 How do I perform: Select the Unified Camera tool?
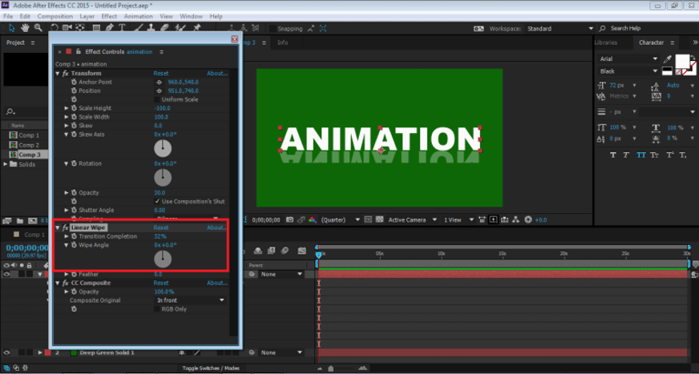(67, 28)
